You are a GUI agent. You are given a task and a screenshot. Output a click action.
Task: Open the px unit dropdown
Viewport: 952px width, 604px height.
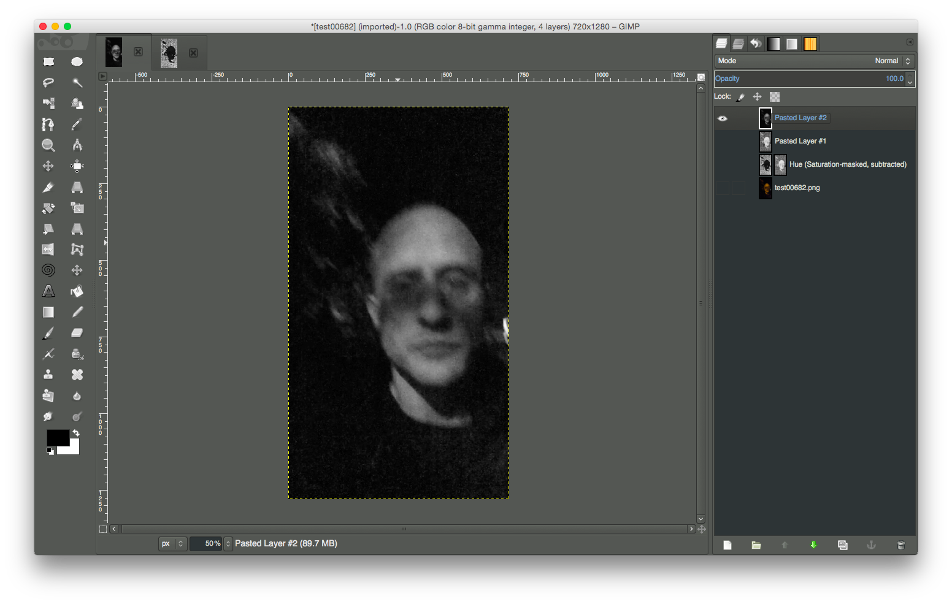(172, 544)
